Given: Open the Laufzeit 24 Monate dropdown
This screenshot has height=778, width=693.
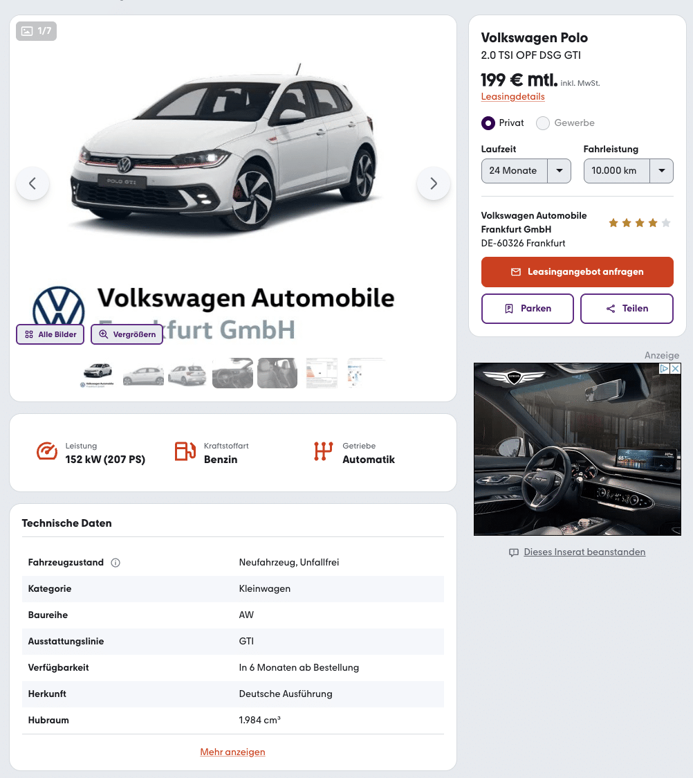Looking at the screenshot, I should point(526,171).
